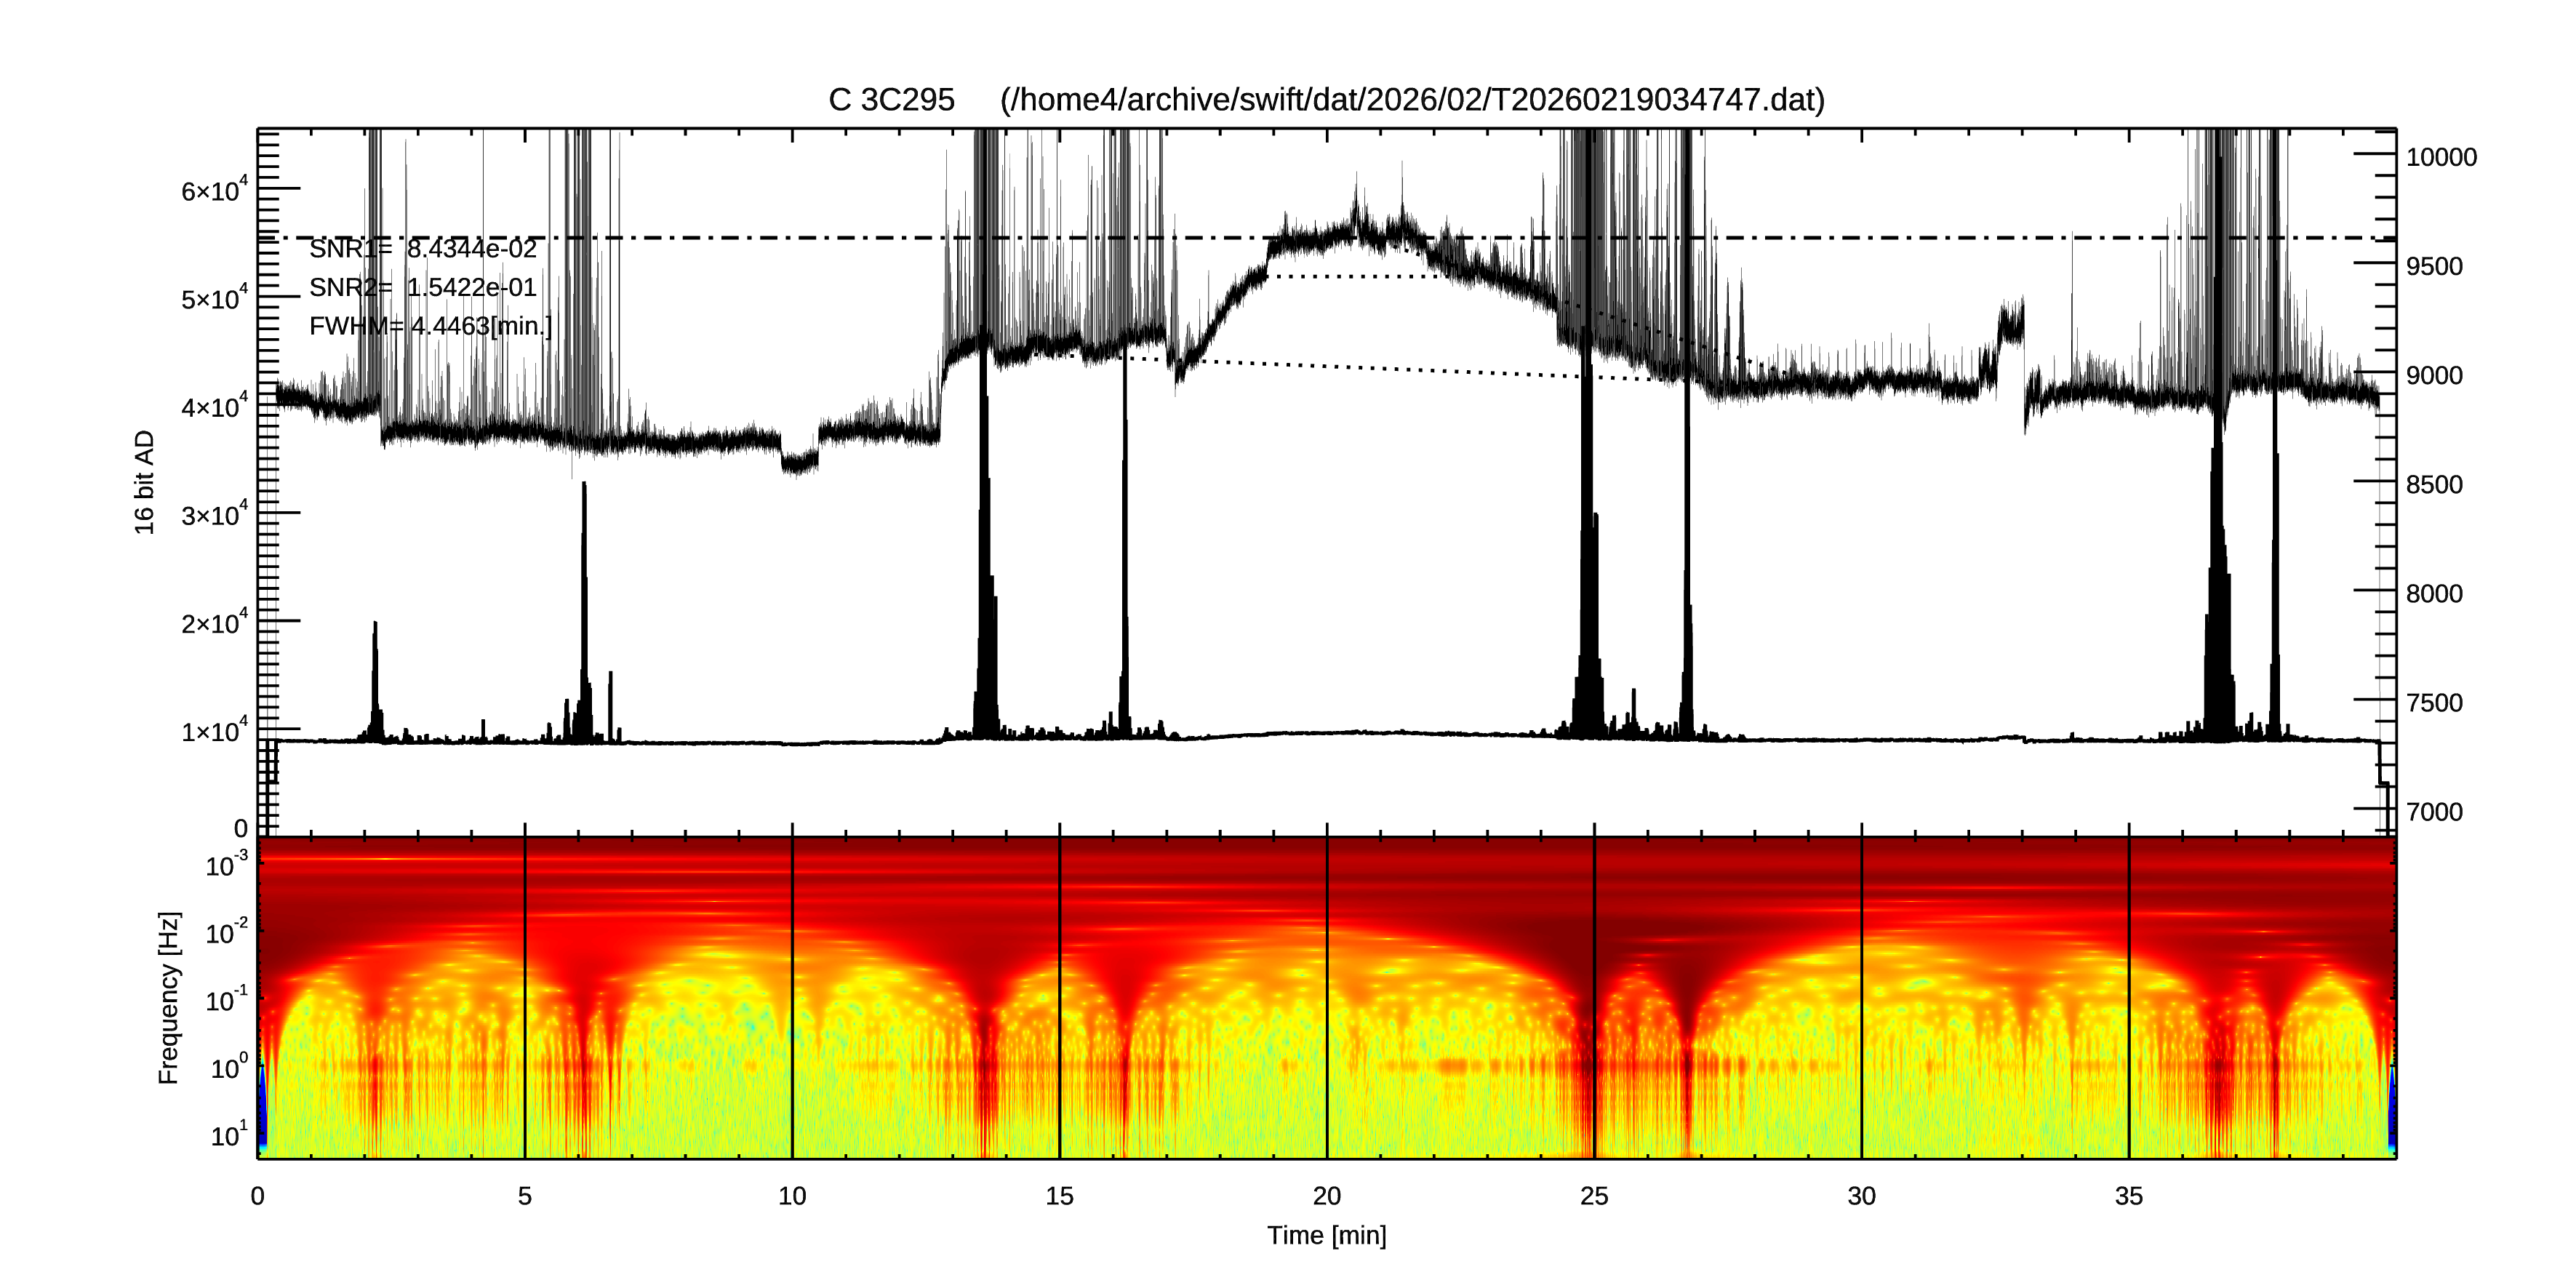Click the 3×10⁴ tick label on left axis
This screenshot has height=1288, width=2576.
click(214, 515)
